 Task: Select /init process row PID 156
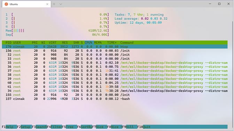[115, 51]
